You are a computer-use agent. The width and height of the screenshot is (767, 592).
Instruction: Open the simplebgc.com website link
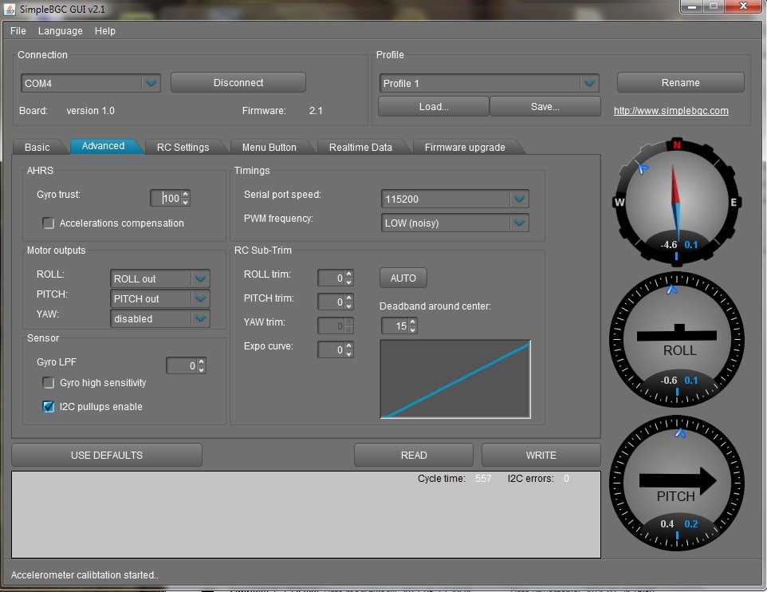(671, 111)
